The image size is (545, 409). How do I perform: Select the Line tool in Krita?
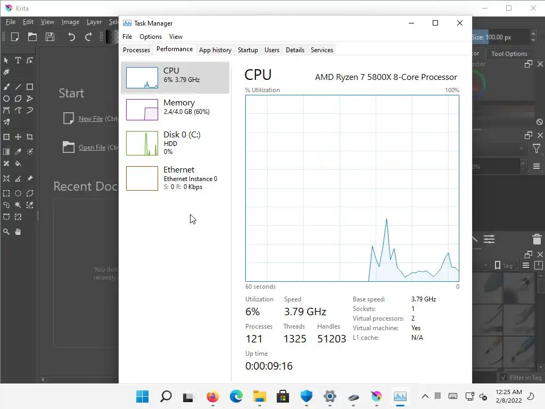click(18, 87)
